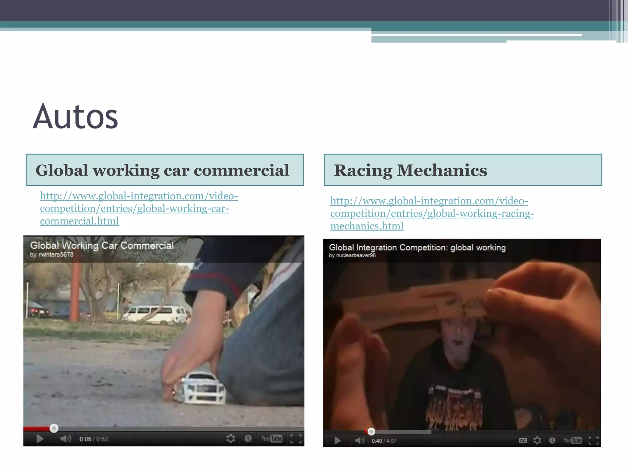Click the YouTube logo on left video
The image size is (628, 471).
coord(271,438)
